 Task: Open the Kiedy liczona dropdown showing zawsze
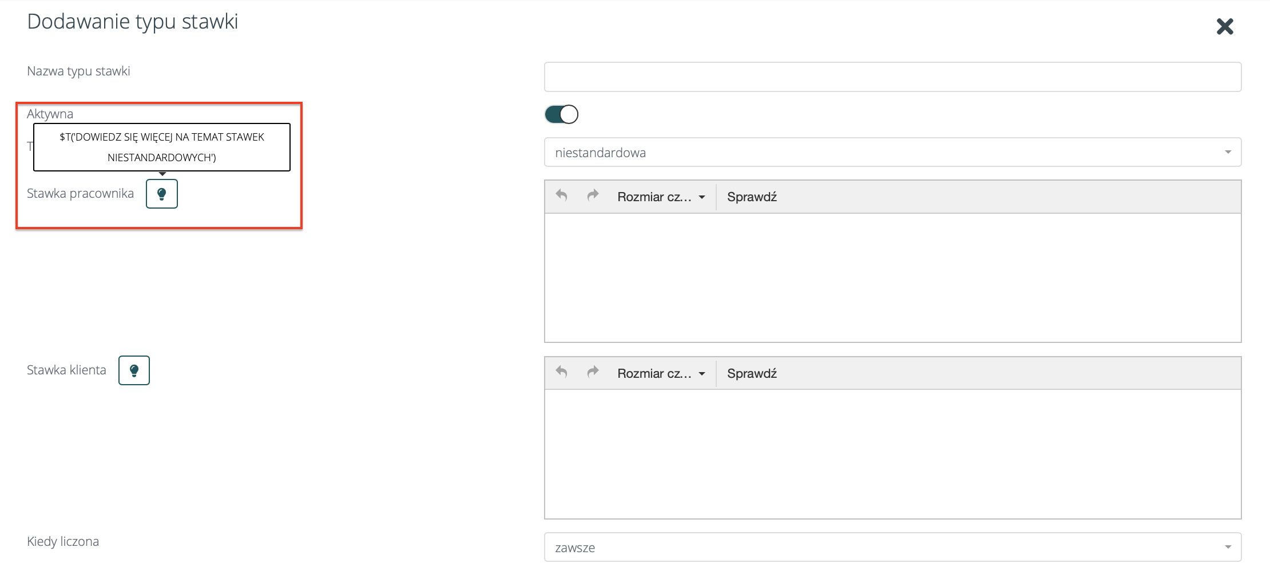pyautogui.click(x=892, y=548)
